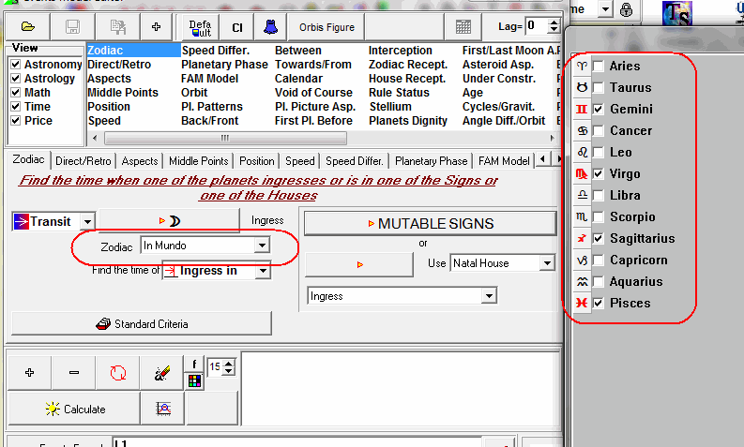The image size is (744, 447).
Task: Open the Zodiac In Mundo dropdown
Action: tap(262, 246)
